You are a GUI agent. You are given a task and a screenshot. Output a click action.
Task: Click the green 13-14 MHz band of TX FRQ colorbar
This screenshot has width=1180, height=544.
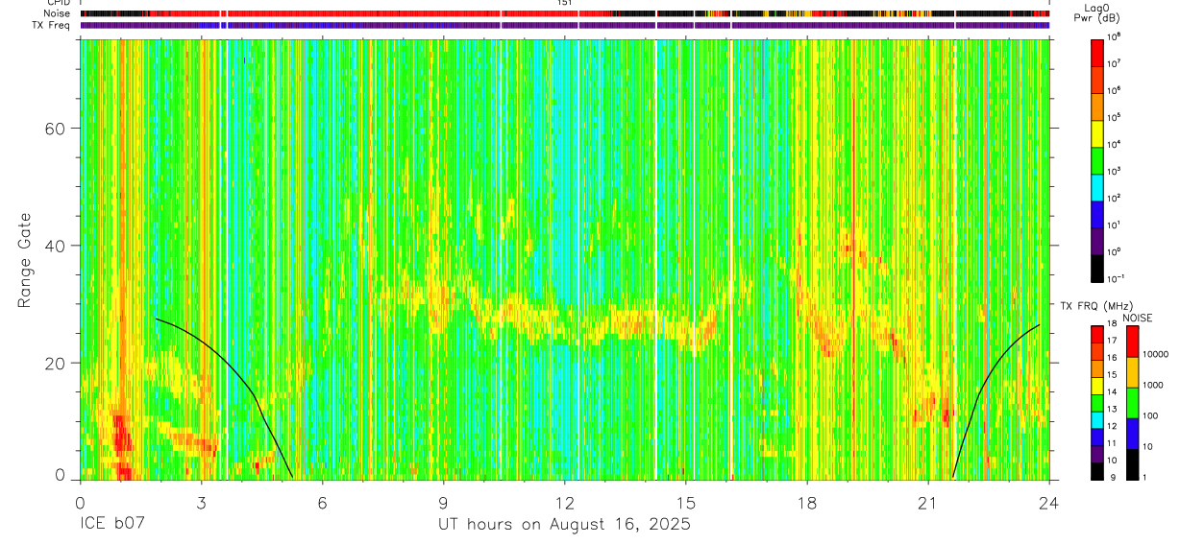(1097, 403)
